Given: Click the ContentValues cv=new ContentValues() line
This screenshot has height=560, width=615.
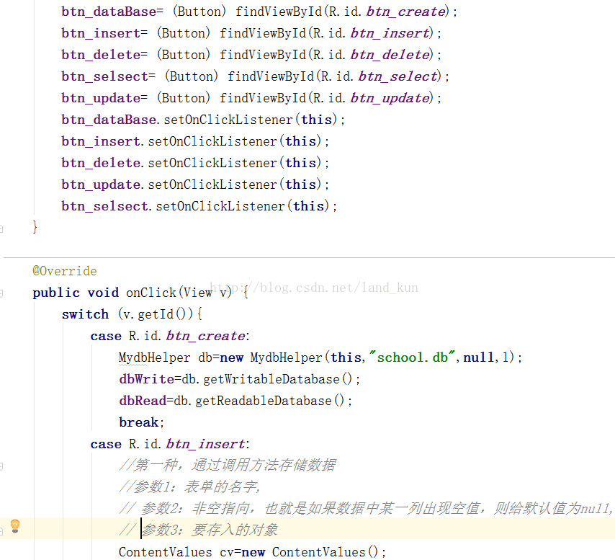Looking at the screenshot, I should click(253, 552).
